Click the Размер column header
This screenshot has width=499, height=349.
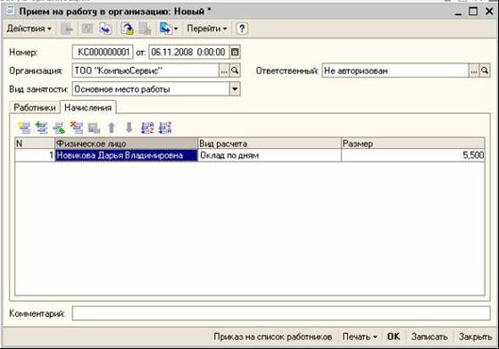(x=413, y=144)
